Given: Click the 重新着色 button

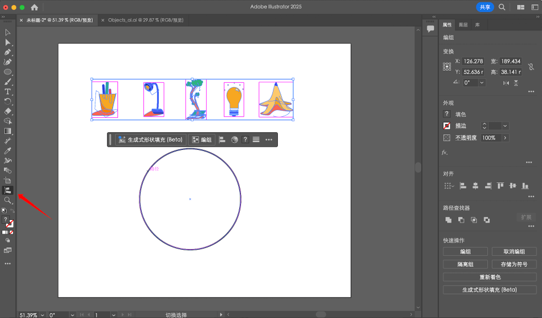Looking at the screenshot, I should (489, 277).
